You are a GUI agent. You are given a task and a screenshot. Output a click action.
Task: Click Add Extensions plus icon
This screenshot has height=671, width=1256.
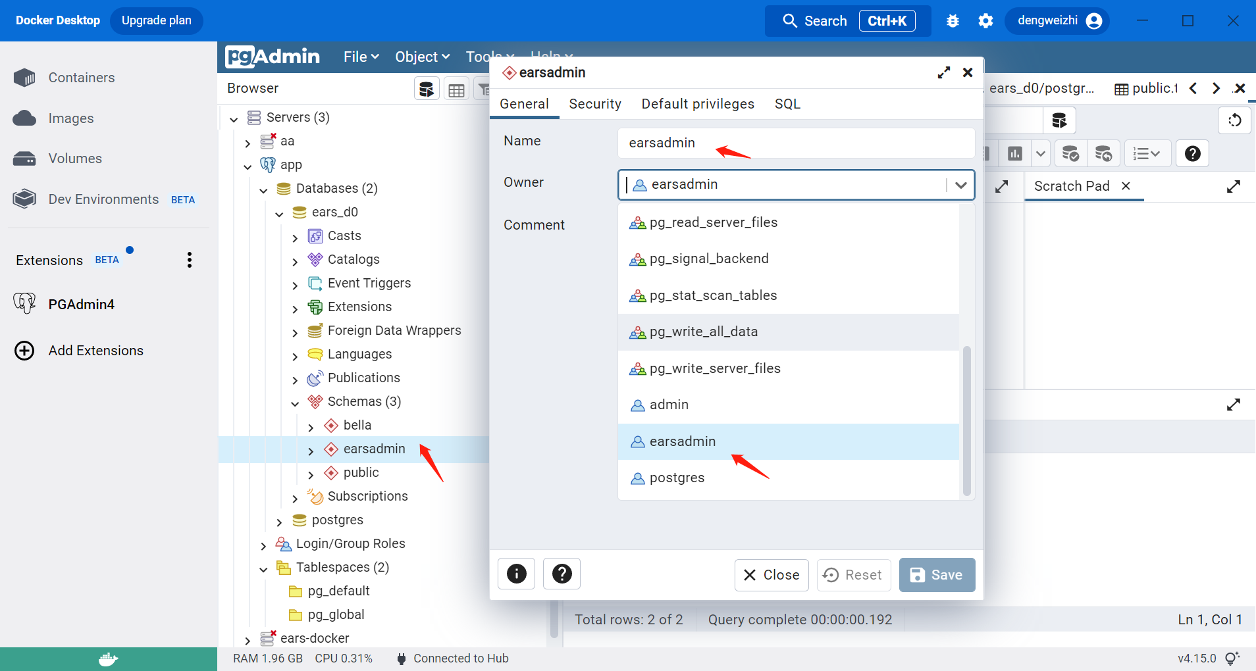pyautogui.click(x=24, y=351)
